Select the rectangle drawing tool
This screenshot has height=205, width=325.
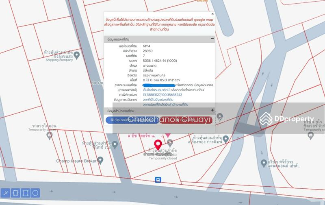[25, 192]
